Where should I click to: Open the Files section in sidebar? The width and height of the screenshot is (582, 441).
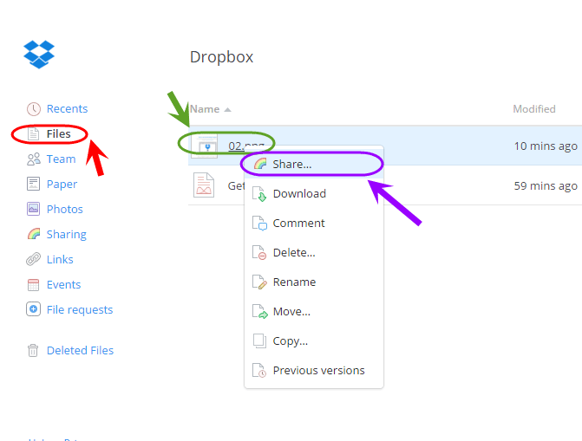59,134
